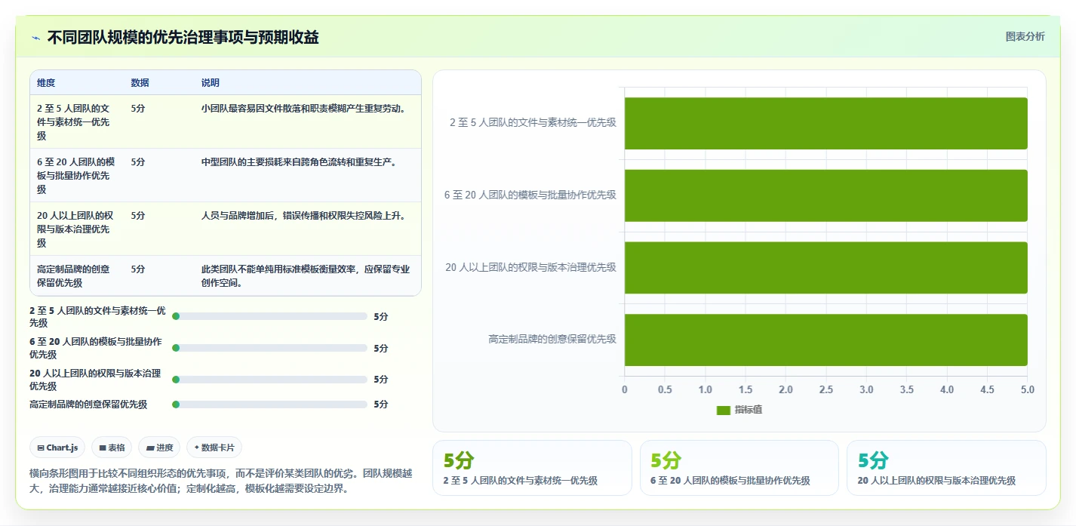
Task: Click the 5分 value in the 高定制品牌 table row
Action: [138, 269]
